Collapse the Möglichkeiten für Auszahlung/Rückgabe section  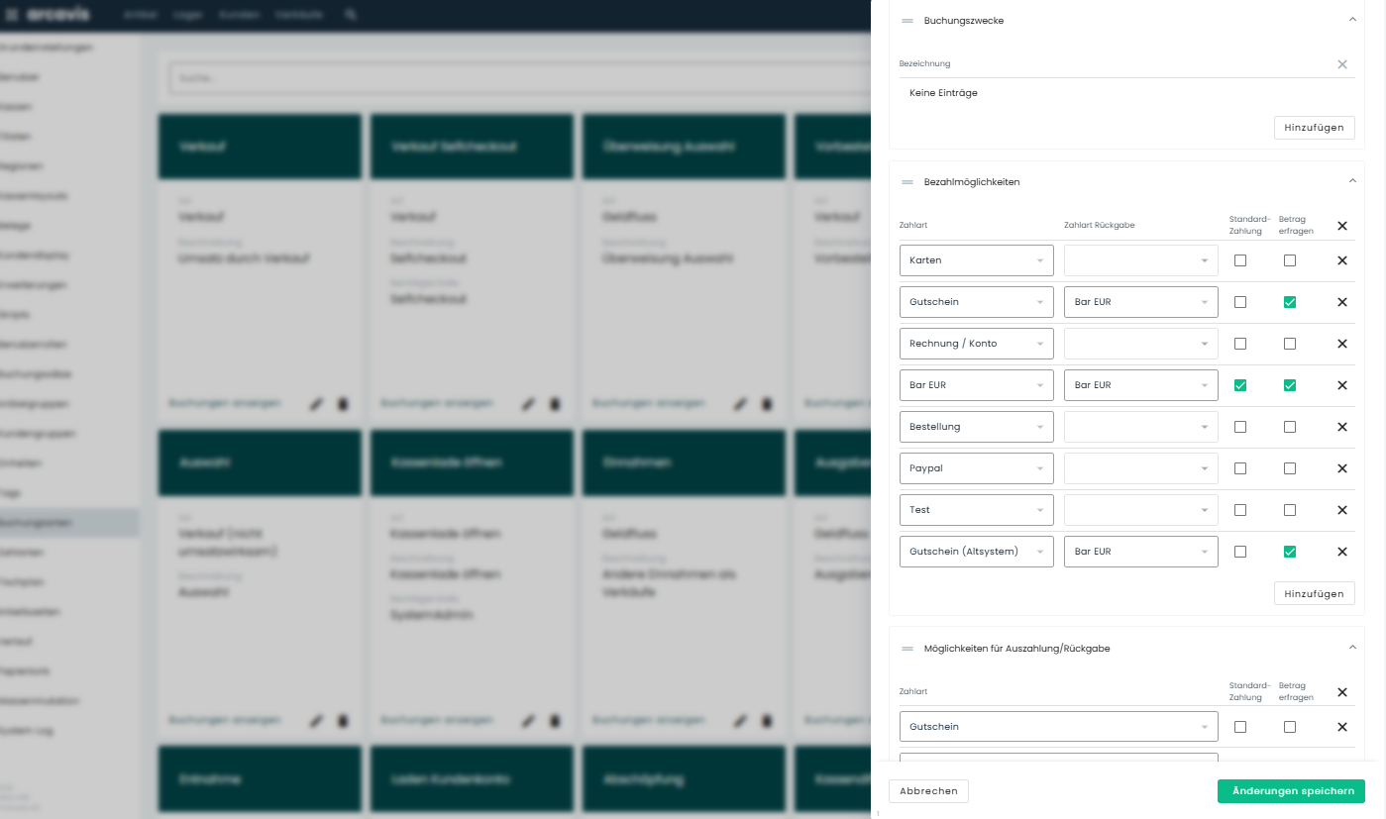(1351, 648)
